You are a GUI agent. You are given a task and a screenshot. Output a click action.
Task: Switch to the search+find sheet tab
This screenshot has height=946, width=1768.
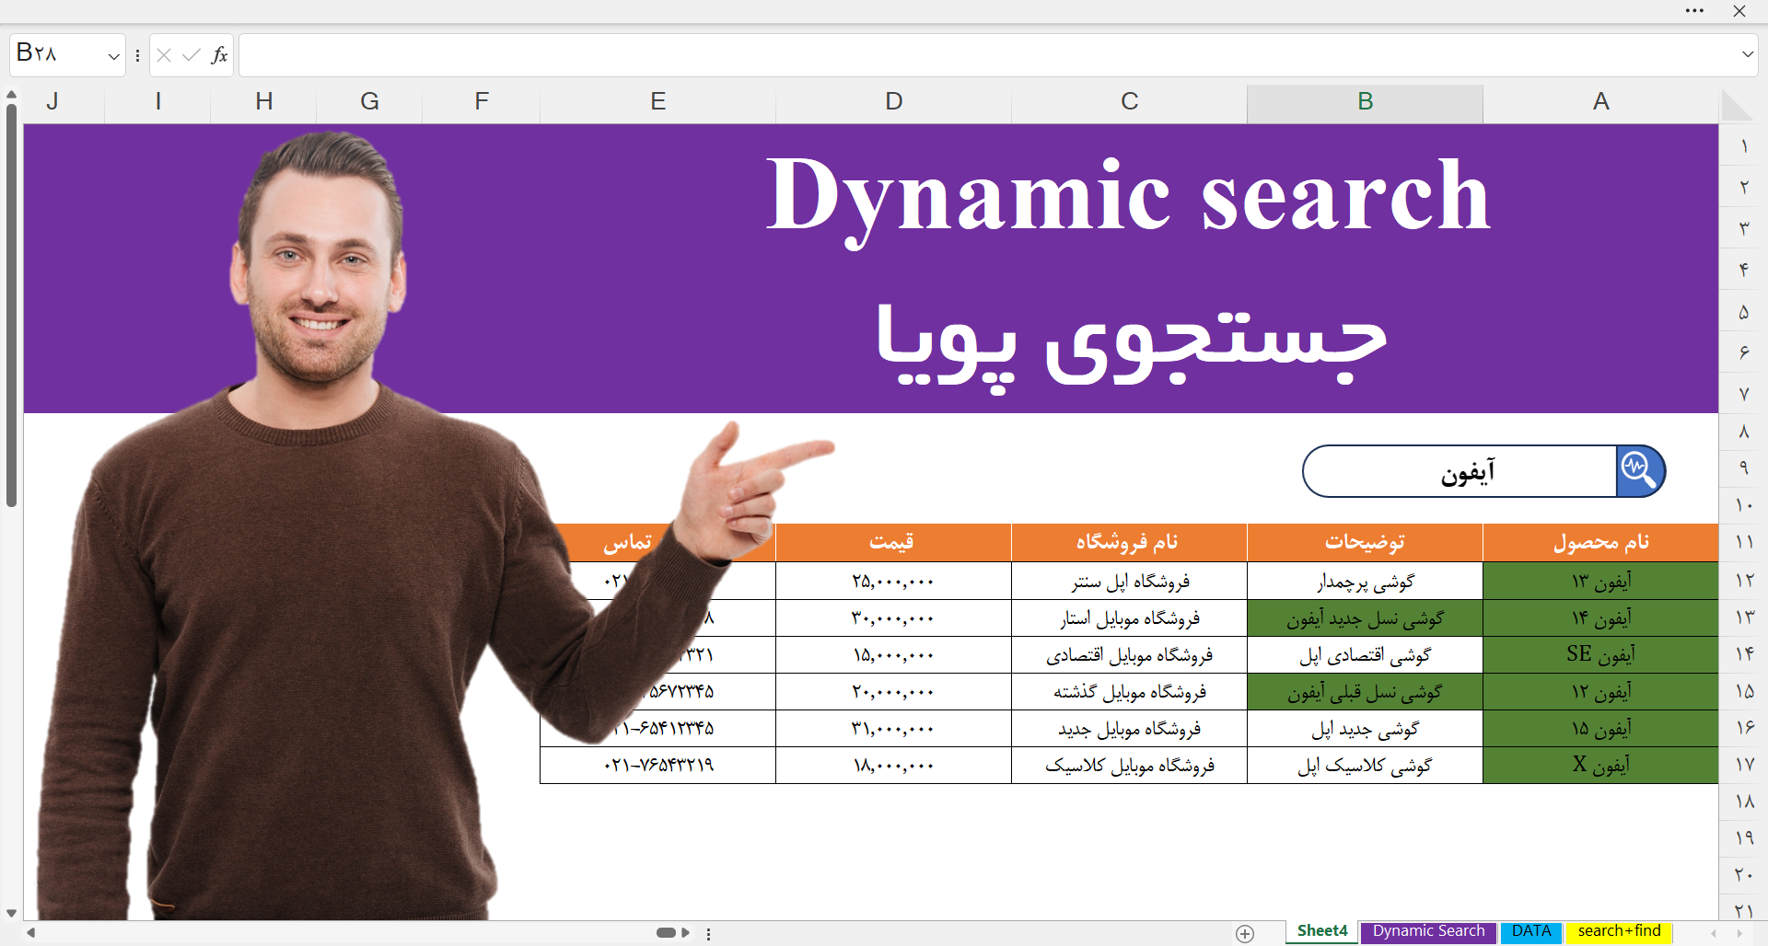pos(1619,931)
